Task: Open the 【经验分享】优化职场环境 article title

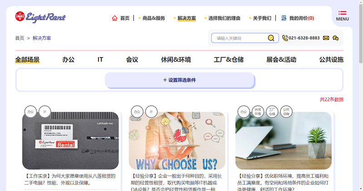Action: (x=283, y=183)
